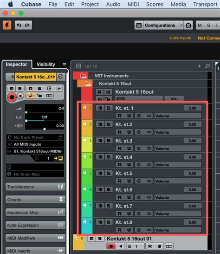This screenshot has width=220, height=254.
Task: Undo the last action with the undo arrow
Action: (x=19, y=25)
